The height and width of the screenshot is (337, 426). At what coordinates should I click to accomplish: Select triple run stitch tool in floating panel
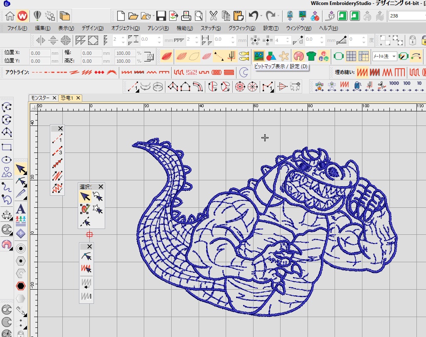[57, 151]
